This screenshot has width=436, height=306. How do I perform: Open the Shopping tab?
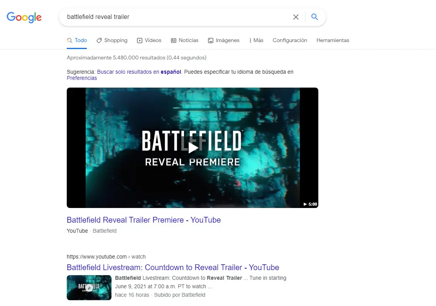pos(112,41)
